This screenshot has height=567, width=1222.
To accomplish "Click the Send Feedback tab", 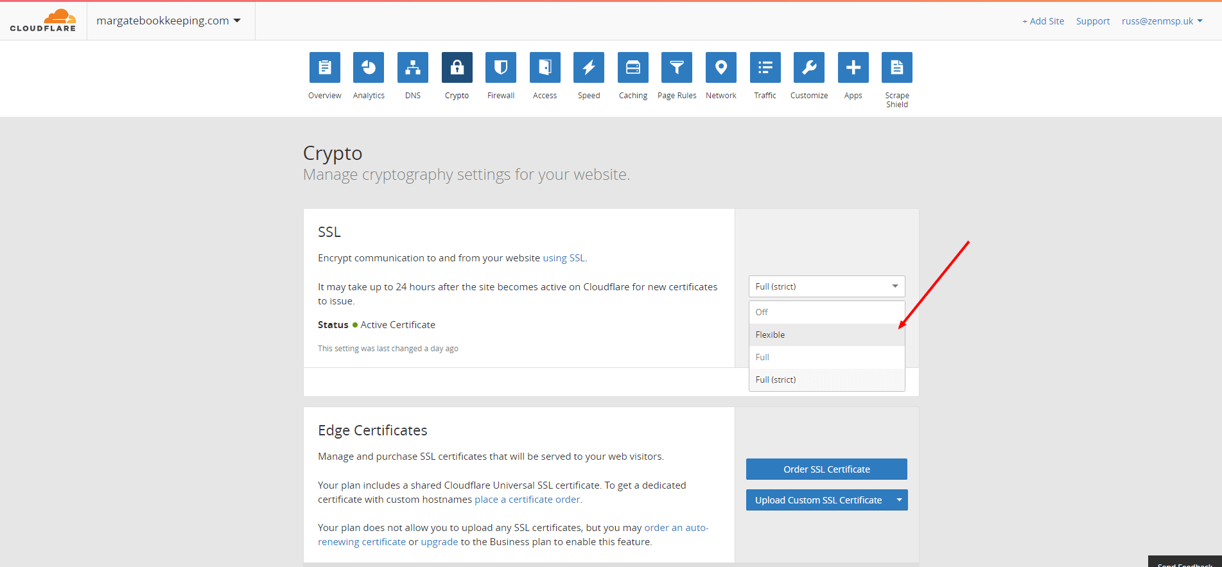I will point(1185,562).
